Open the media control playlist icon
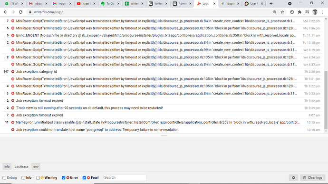328x184 pixels. [x=307, y=12]
